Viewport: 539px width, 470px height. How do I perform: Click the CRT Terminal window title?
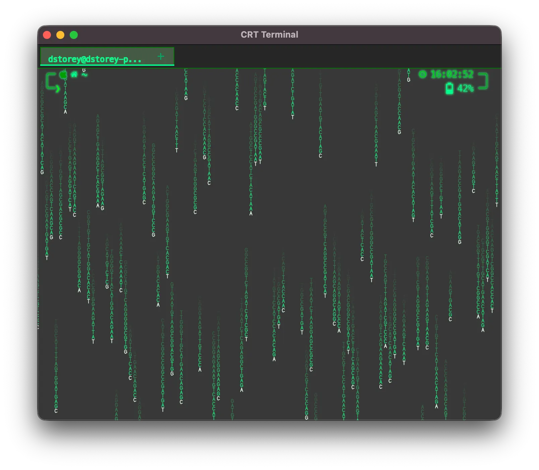[x=269, y=35]
